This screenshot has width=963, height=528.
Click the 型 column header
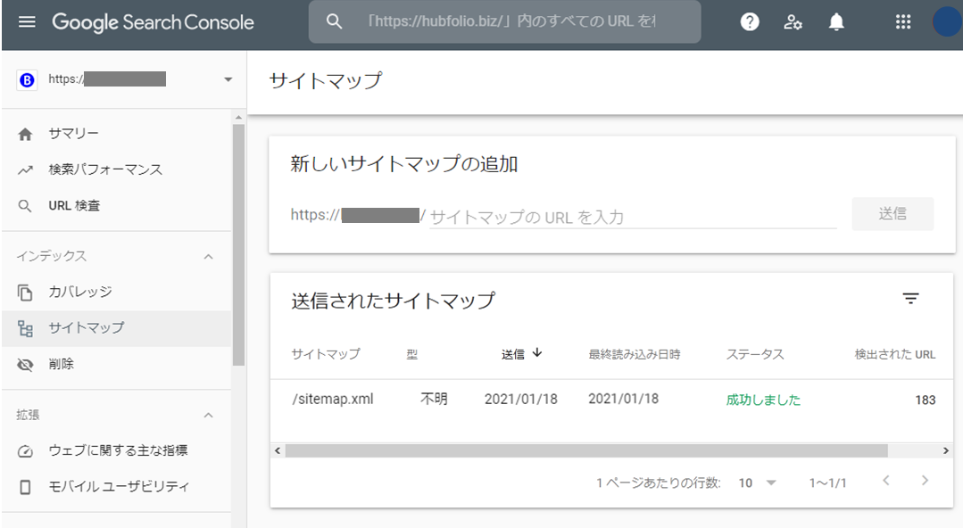point(412,354)
